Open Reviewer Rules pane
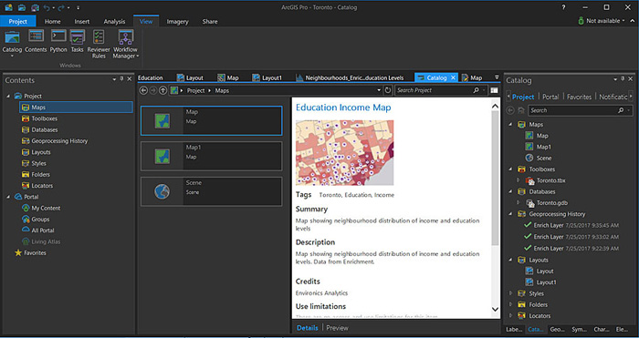This screenshot has height=338, width=639. [99, 44]
